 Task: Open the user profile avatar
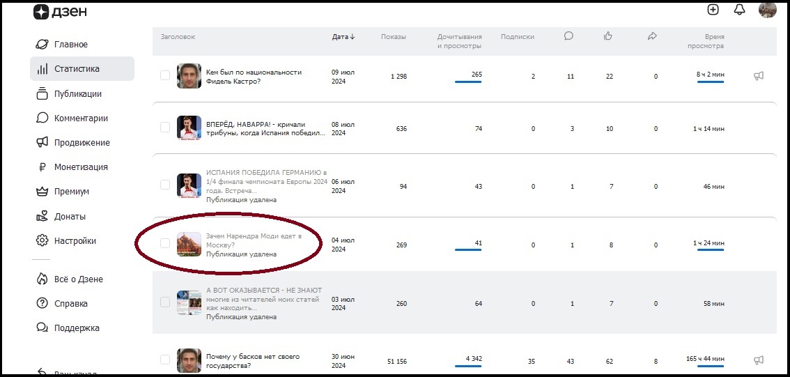767,10
